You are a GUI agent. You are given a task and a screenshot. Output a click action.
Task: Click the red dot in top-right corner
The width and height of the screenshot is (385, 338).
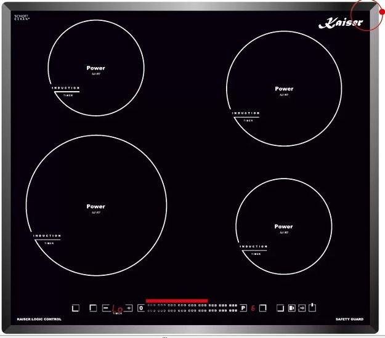[381, 12]
